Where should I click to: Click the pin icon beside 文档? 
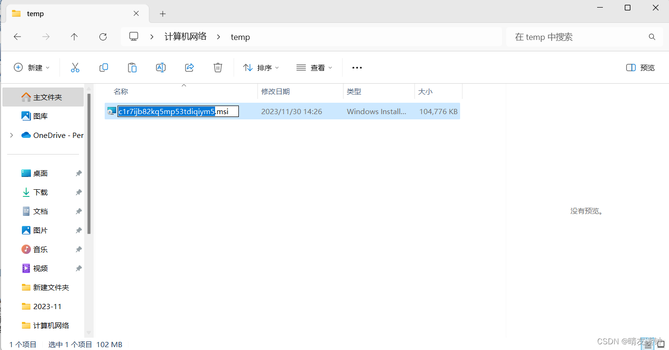(79, 212)
